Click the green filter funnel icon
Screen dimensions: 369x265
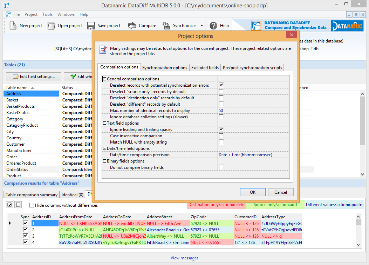73,77
